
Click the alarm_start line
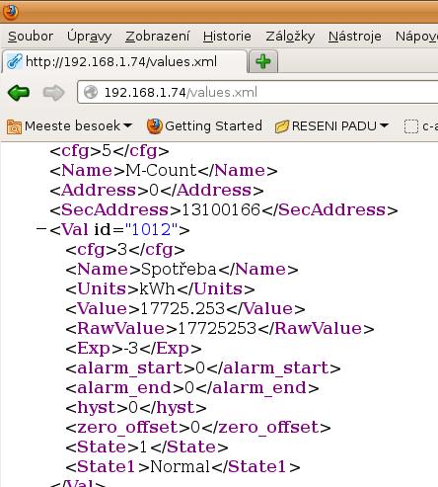(203, 367)
